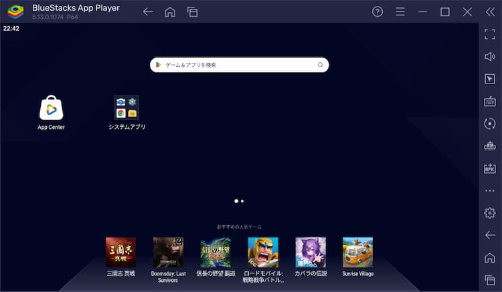Click the magnifier icon in the search bar
Viewport: 502px width, 292px height.
(320, 65)
